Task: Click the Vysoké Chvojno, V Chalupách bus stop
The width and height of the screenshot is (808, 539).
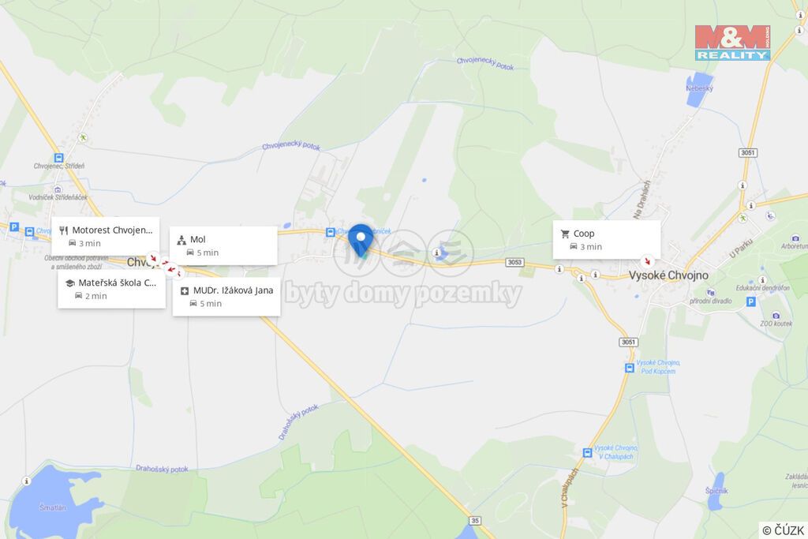Action: [587, 452]
